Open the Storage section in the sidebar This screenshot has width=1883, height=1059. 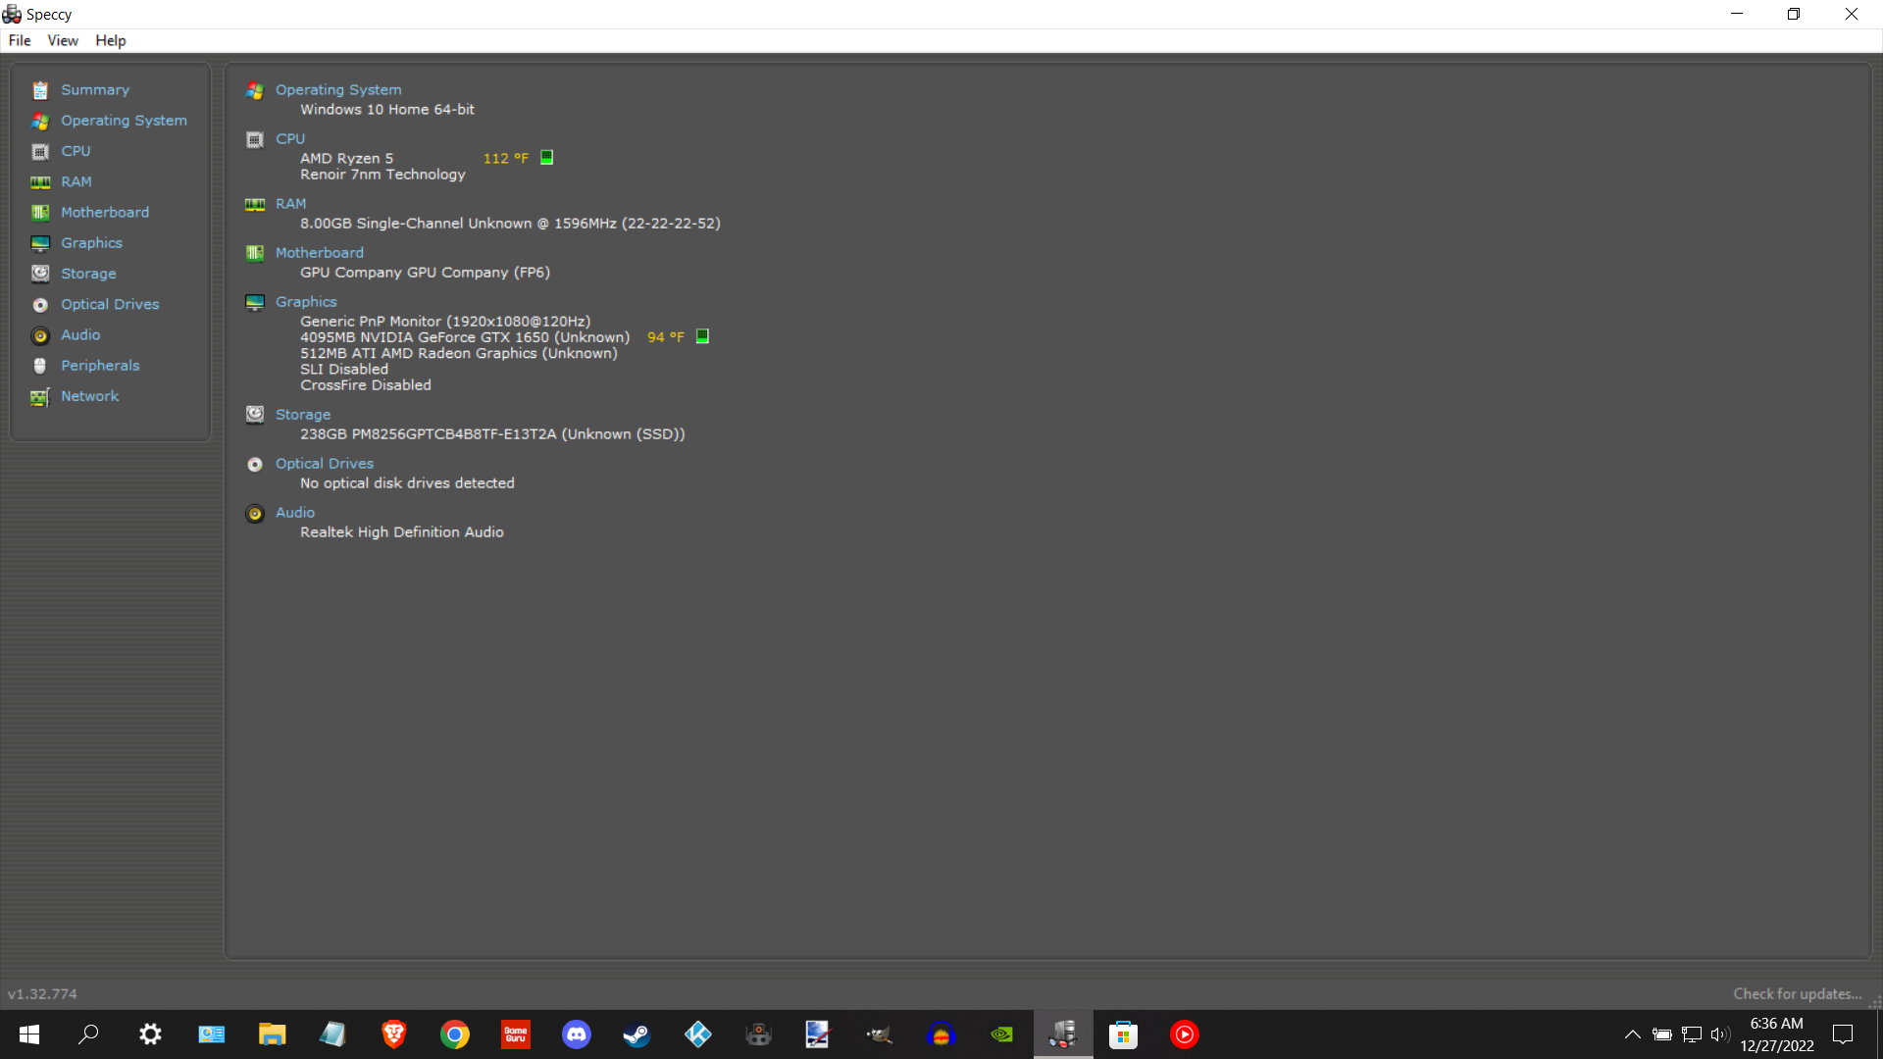click(x=88, y=274)
